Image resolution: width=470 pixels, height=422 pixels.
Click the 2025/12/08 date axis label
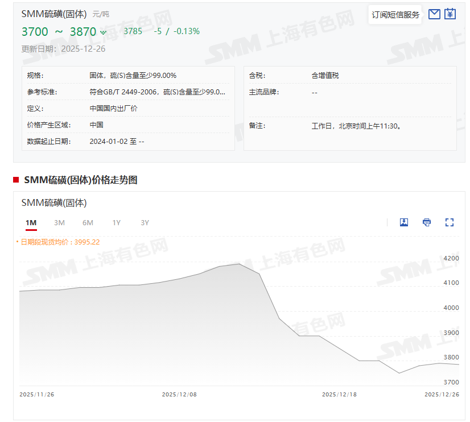(x=179, y=394)
